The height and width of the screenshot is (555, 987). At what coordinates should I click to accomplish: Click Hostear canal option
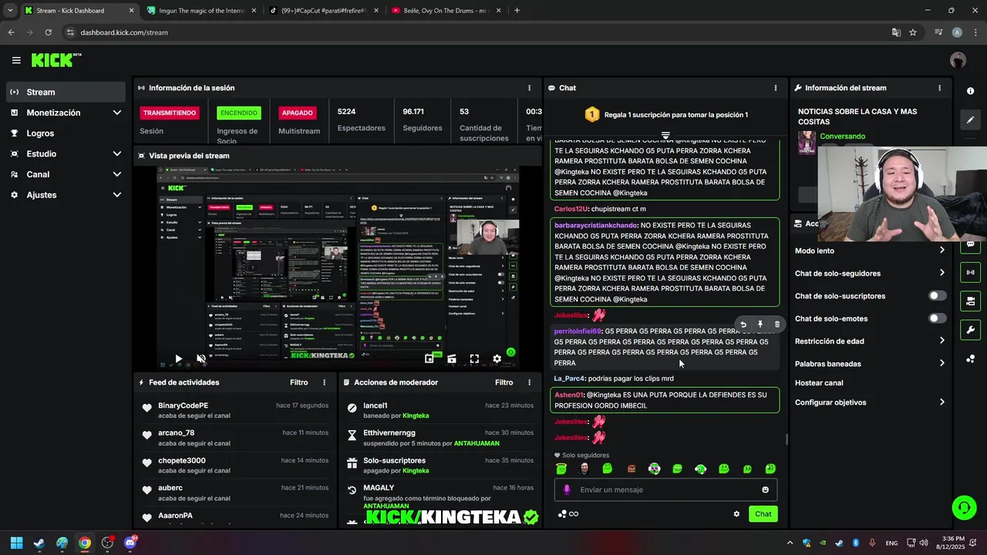pos(819,383)
